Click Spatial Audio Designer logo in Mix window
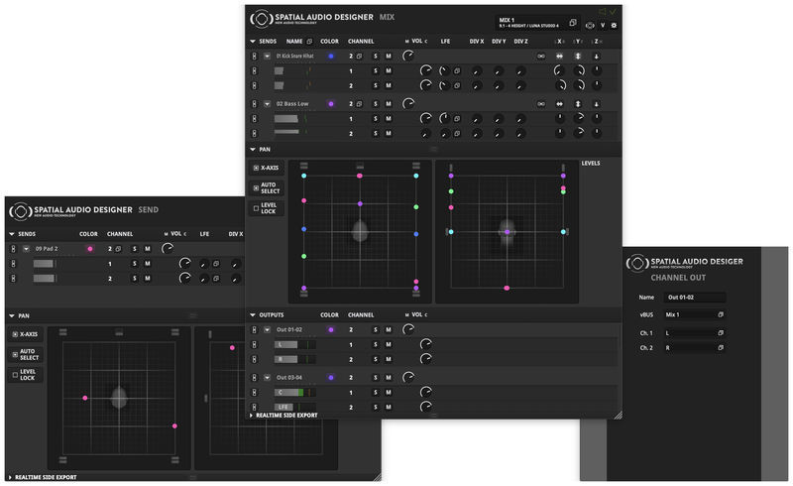This screenshot has width=793, height=486. (261, 19)
